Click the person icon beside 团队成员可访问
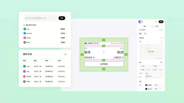The image size is (184, 103). pos(24,25)
